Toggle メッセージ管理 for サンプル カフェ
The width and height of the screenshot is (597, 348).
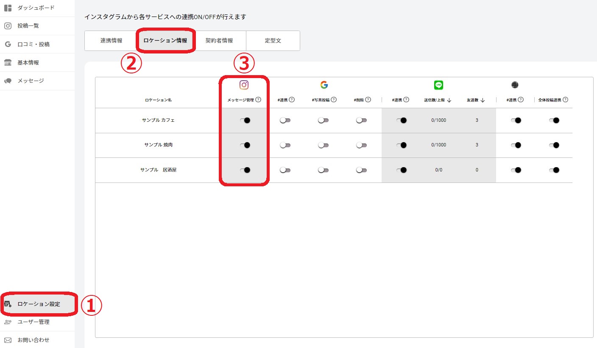coord(245,121)
